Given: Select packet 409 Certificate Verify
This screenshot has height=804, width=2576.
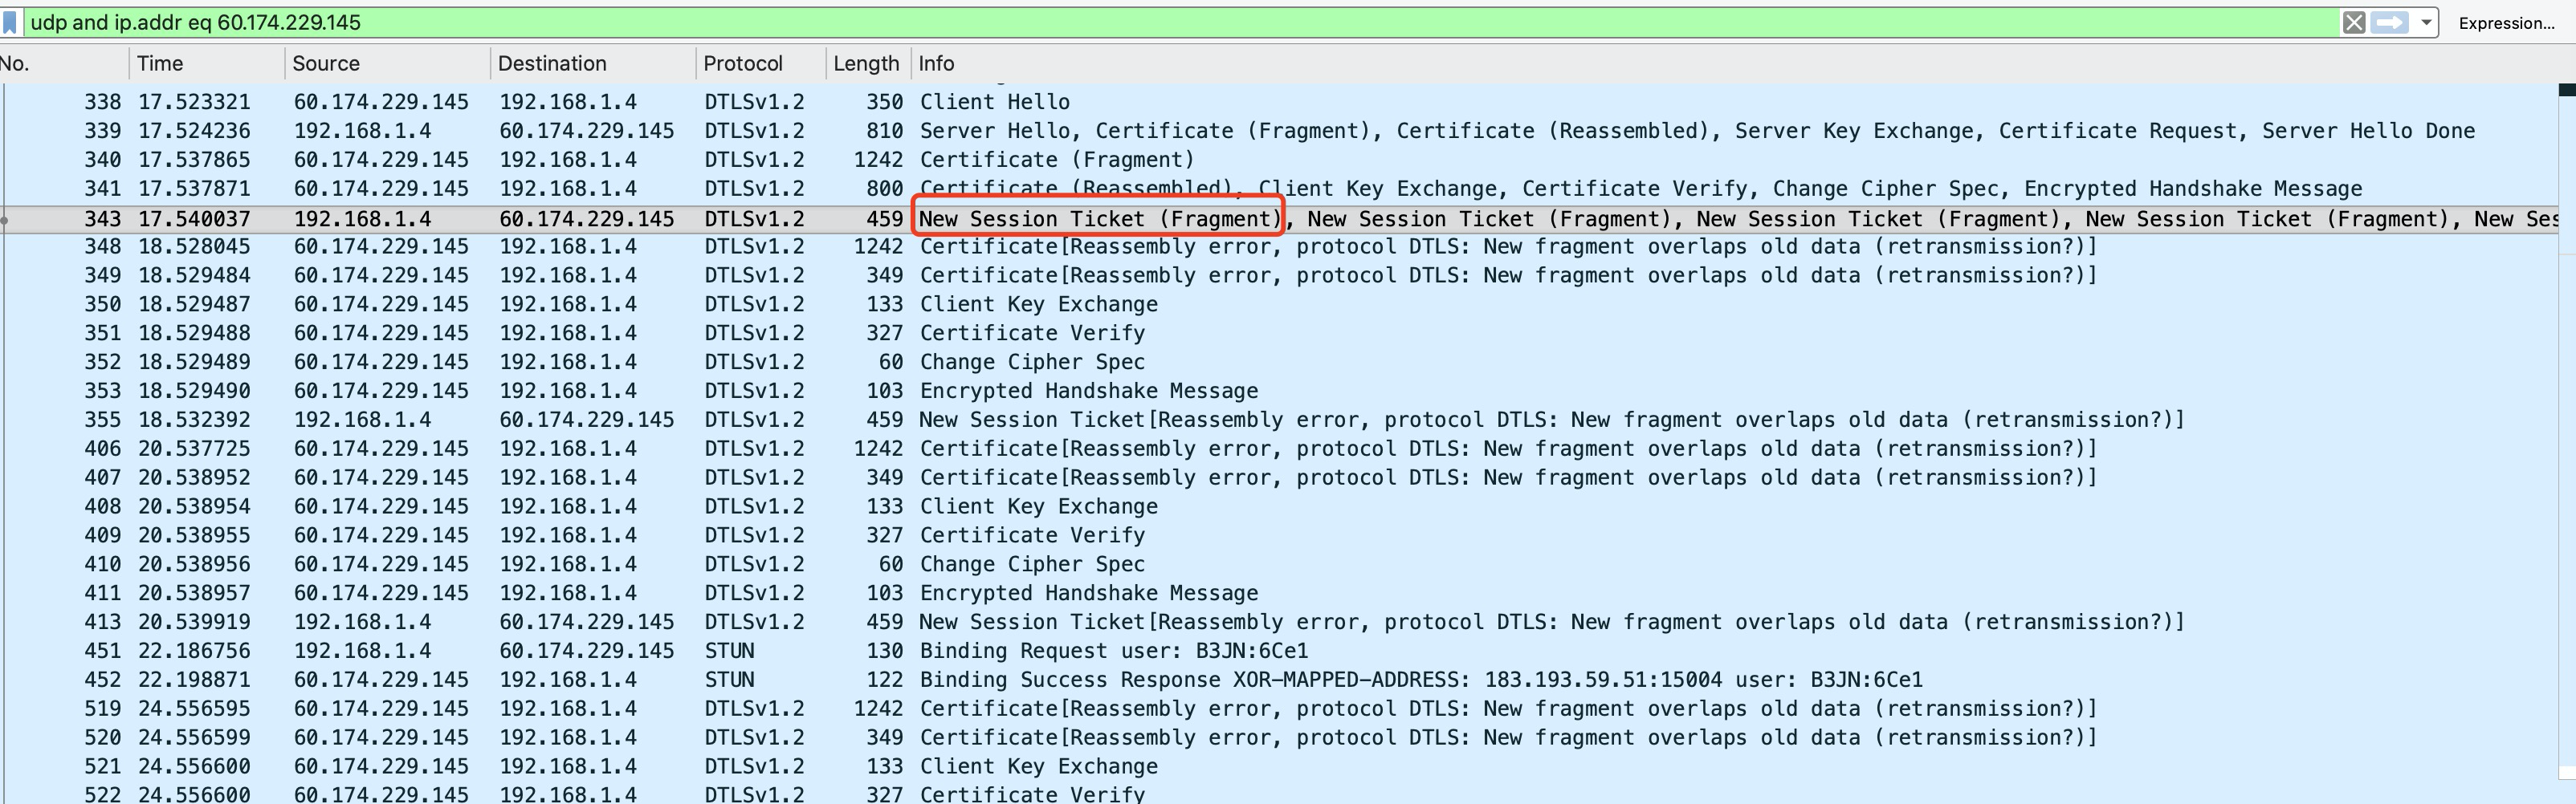Looking at the screenshot, I should (x=1280, y=536).
